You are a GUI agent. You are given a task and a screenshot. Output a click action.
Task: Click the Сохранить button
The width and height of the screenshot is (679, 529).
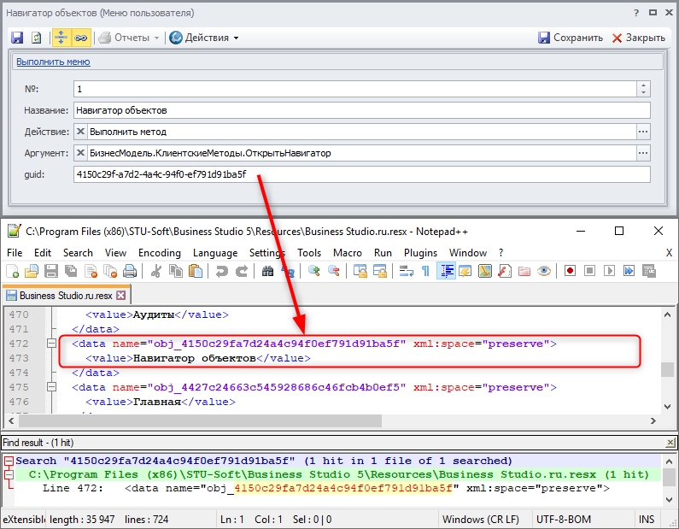click(570, 38)
